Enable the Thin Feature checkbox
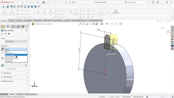Image resolution: width=174 pixels, height=98 pixels. [x=2, y=77]
